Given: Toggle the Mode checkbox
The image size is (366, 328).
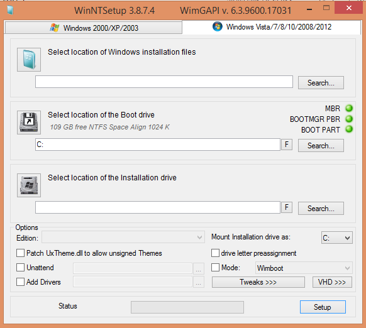Looking at the screenshot, I should [x=215, y=267].
